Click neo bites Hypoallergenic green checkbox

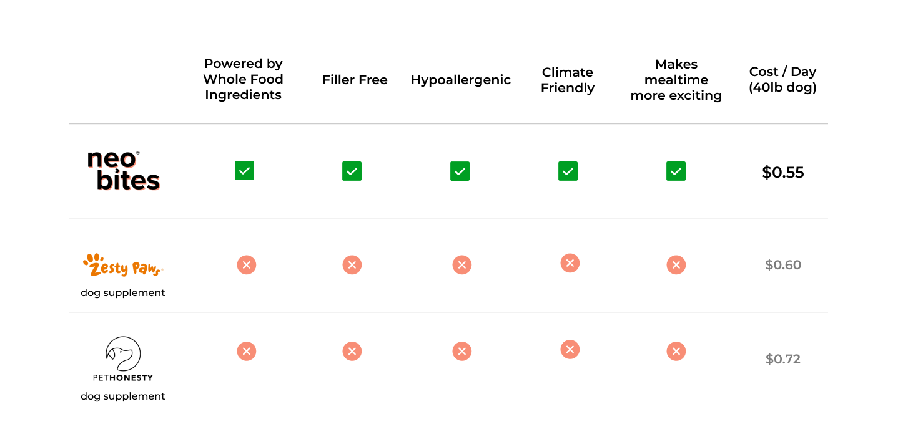point(460,171)
